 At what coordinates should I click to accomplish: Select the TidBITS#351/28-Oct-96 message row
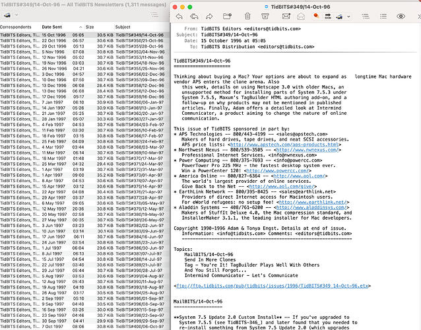coord(85,46)
